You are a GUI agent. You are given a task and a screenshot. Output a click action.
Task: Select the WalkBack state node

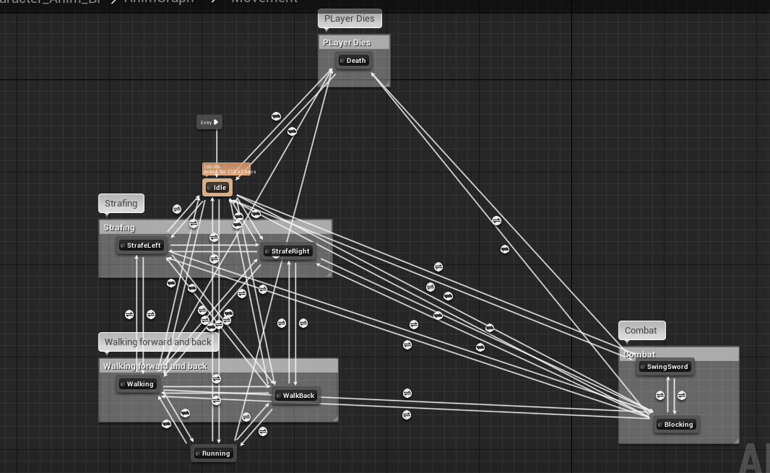pyautogui.click(x=295, y=396)
